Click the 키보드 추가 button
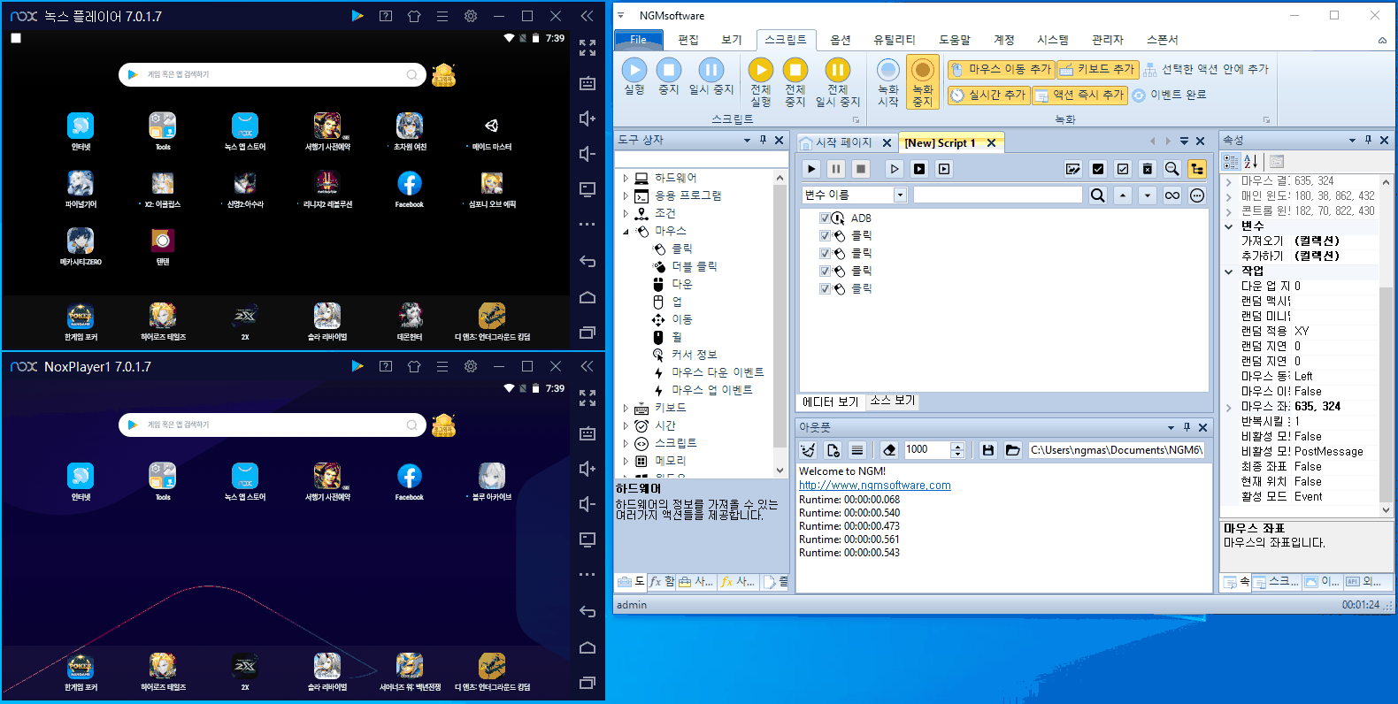Screen dimensions: 1398x704 [x=1097, y=69]
